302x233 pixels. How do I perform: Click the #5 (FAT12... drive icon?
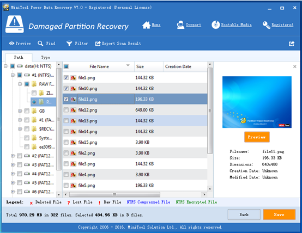27,182
